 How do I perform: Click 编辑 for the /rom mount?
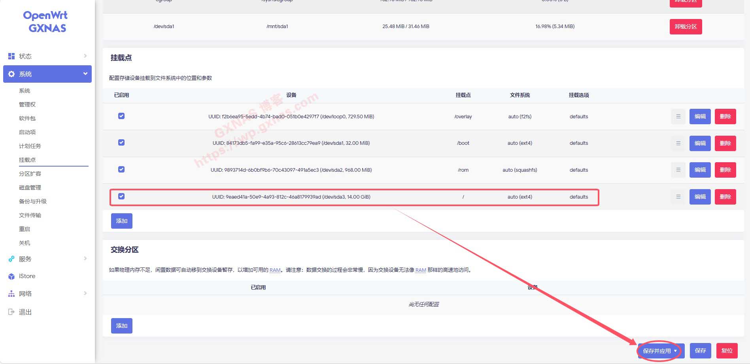coord(700,170)
